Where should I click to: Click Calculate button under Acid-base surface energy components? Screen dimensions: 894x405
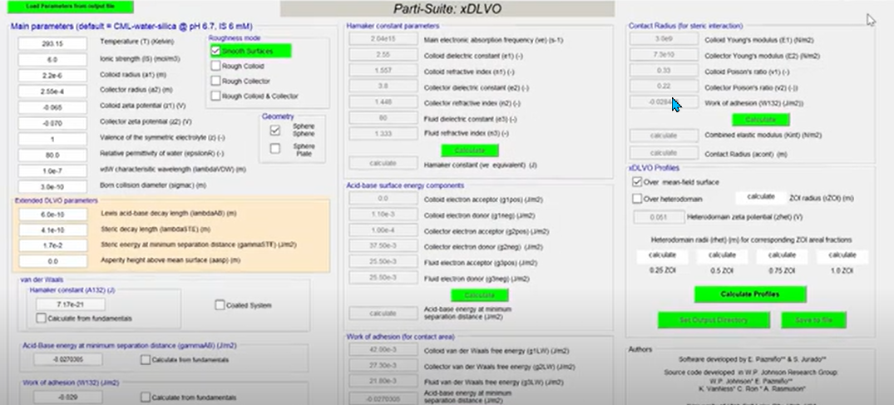(x=480, y=295)
